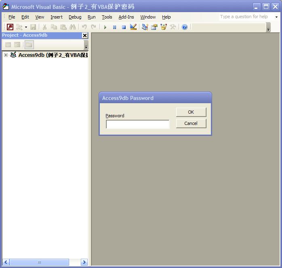
Task: Click the View Code icon in the Project pane
Action: tap(8, 45)
